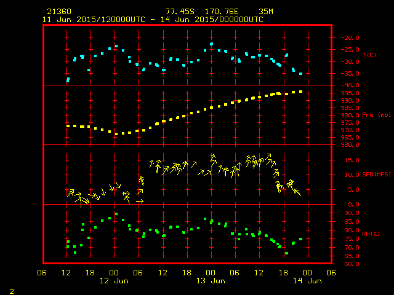Click the "75.0" humidity tick value

[x=352, y=239]
